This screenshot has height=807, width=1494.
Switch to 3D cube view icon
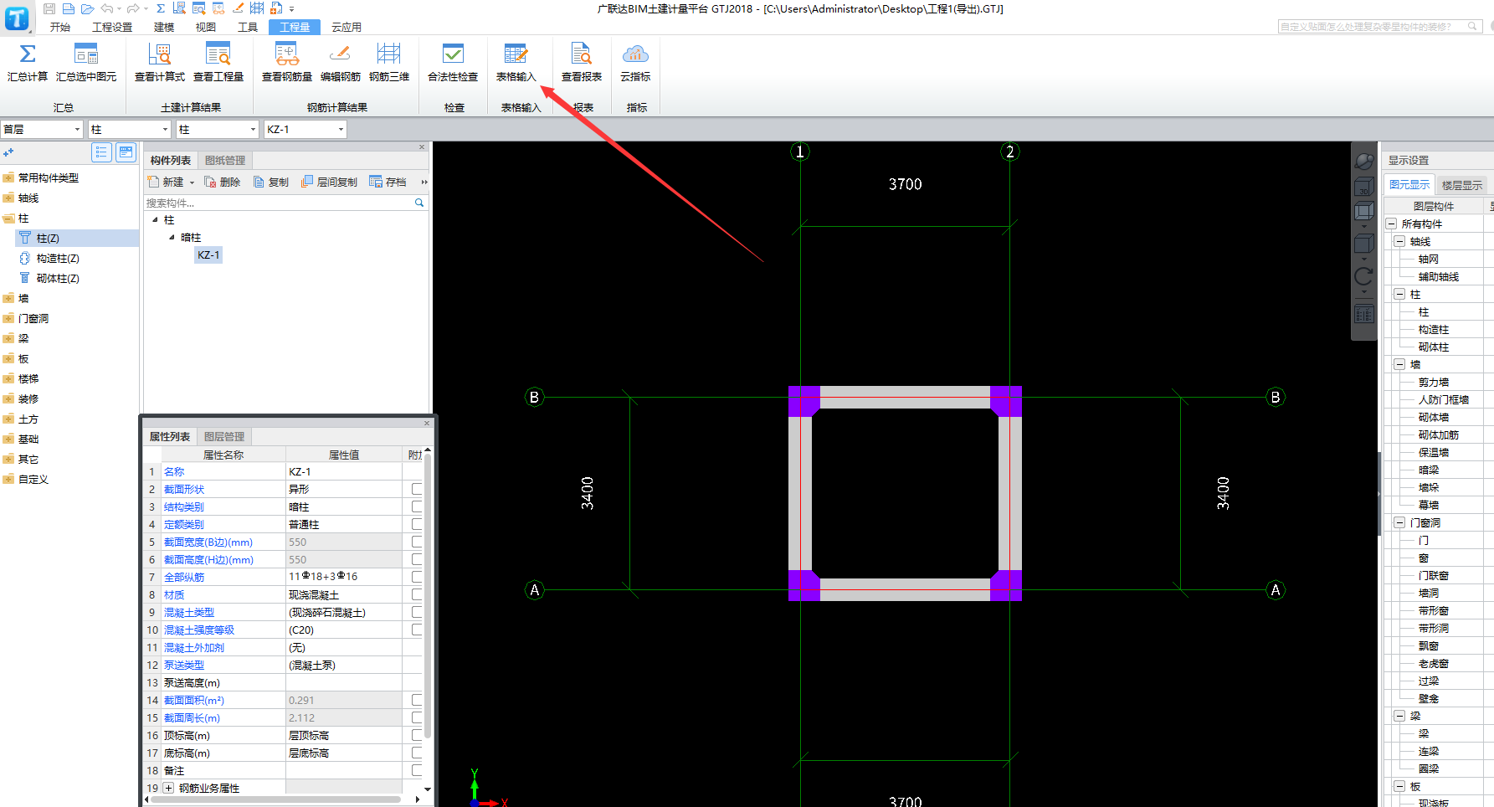tap(1364, 186)
